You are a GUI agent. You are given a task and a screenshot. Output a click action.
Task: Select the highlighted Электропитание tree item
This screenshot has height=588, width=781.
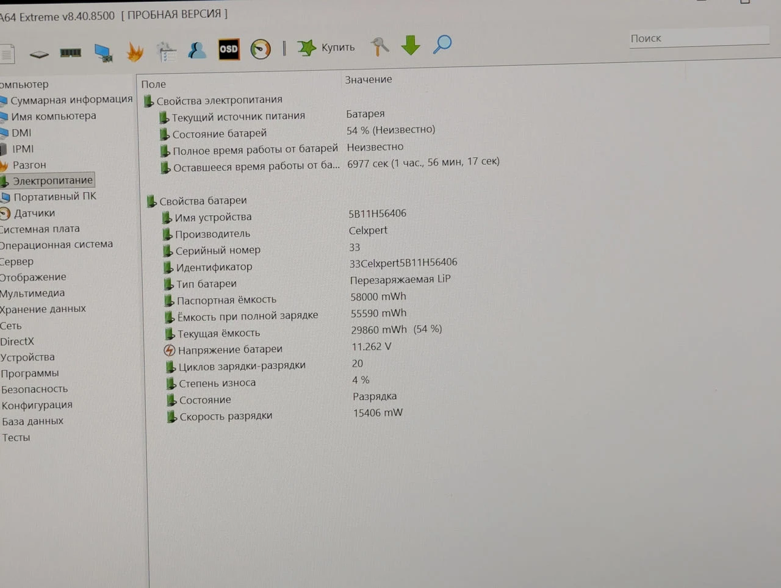52,181
